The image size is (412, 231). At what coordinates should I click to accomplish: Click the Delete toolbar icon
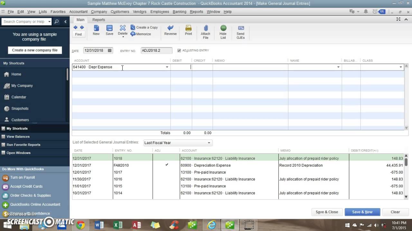[x=123, y=28]
